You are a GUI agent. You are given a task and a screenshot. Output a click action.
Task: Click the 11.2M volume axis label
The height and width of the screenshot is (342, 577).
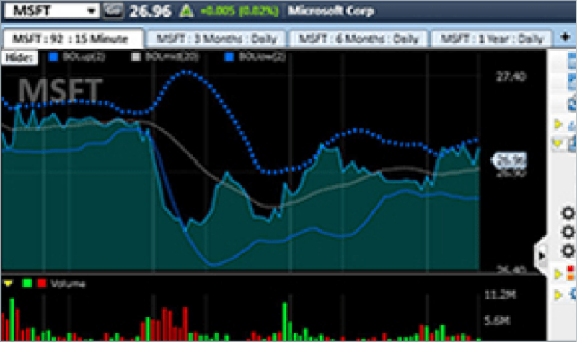coord(500,295)
